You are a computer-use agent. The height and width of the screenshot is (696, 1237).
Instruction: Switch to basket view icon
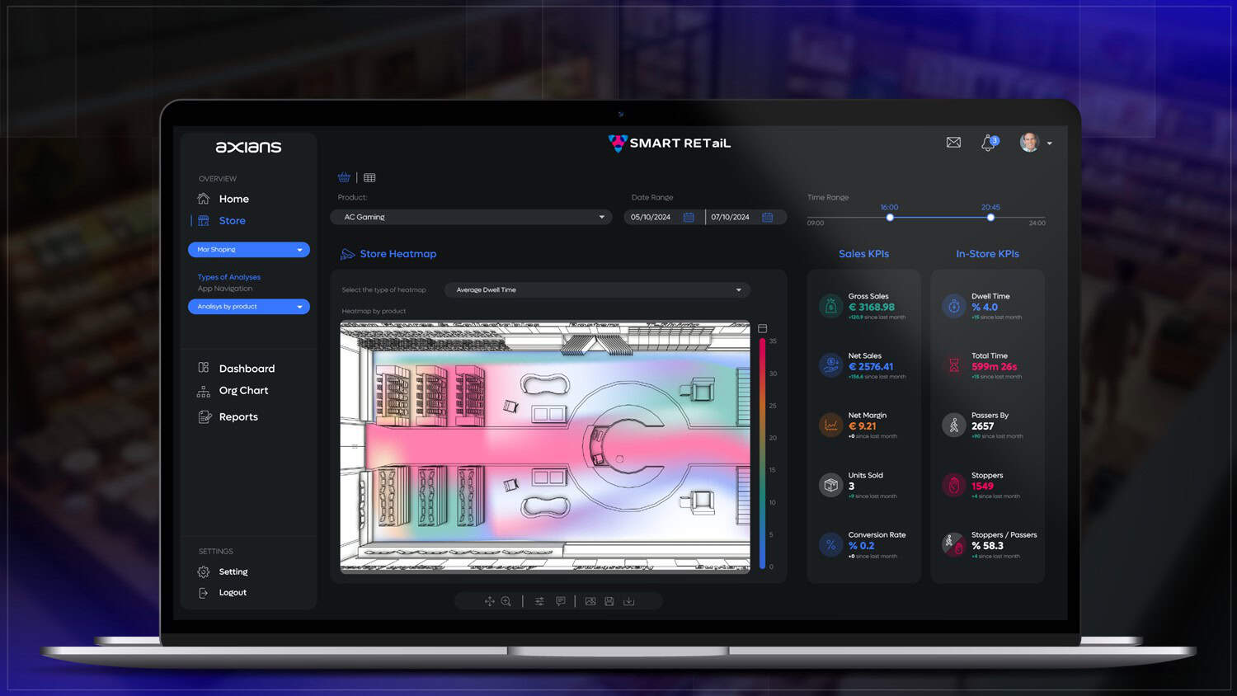tap(344, 177)
